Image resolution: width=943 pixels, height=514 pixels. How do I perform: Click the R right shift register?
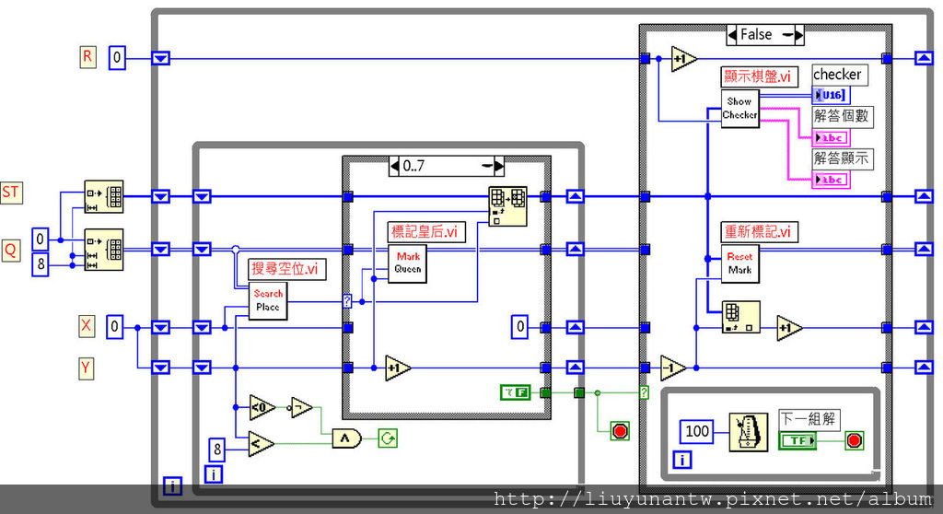coord(924,58)
